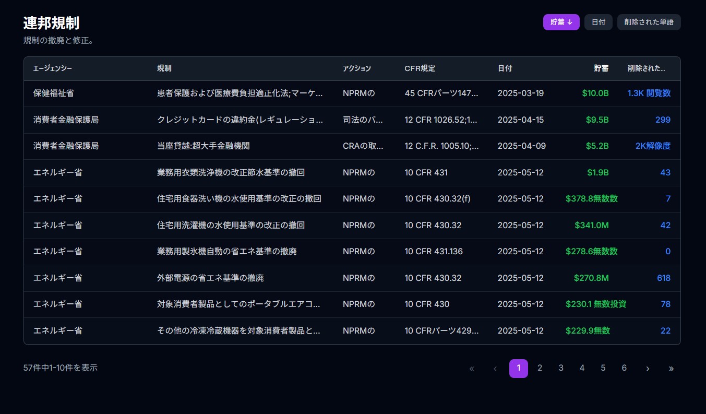Click the $270.8M savings value
This screenshot has width=706, height=414.
pyautogui.click(x=591, y=278)
